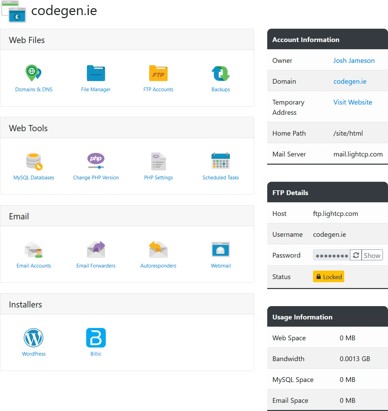The image size is (388, 411).
Task: Click the FTP Accounts folder icon
Action: [158, 73]
